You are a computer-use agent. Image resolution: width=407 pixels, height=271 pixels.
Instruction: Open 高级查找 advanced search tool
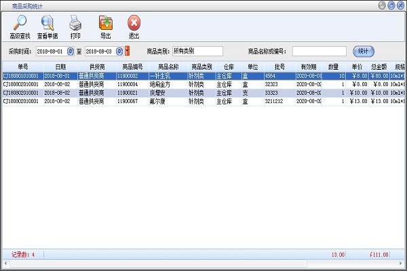coord(20,25)
